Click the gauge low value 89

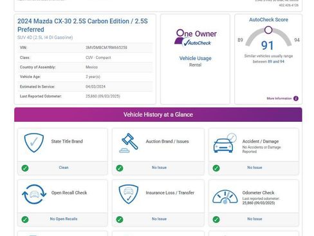[240, 40]
